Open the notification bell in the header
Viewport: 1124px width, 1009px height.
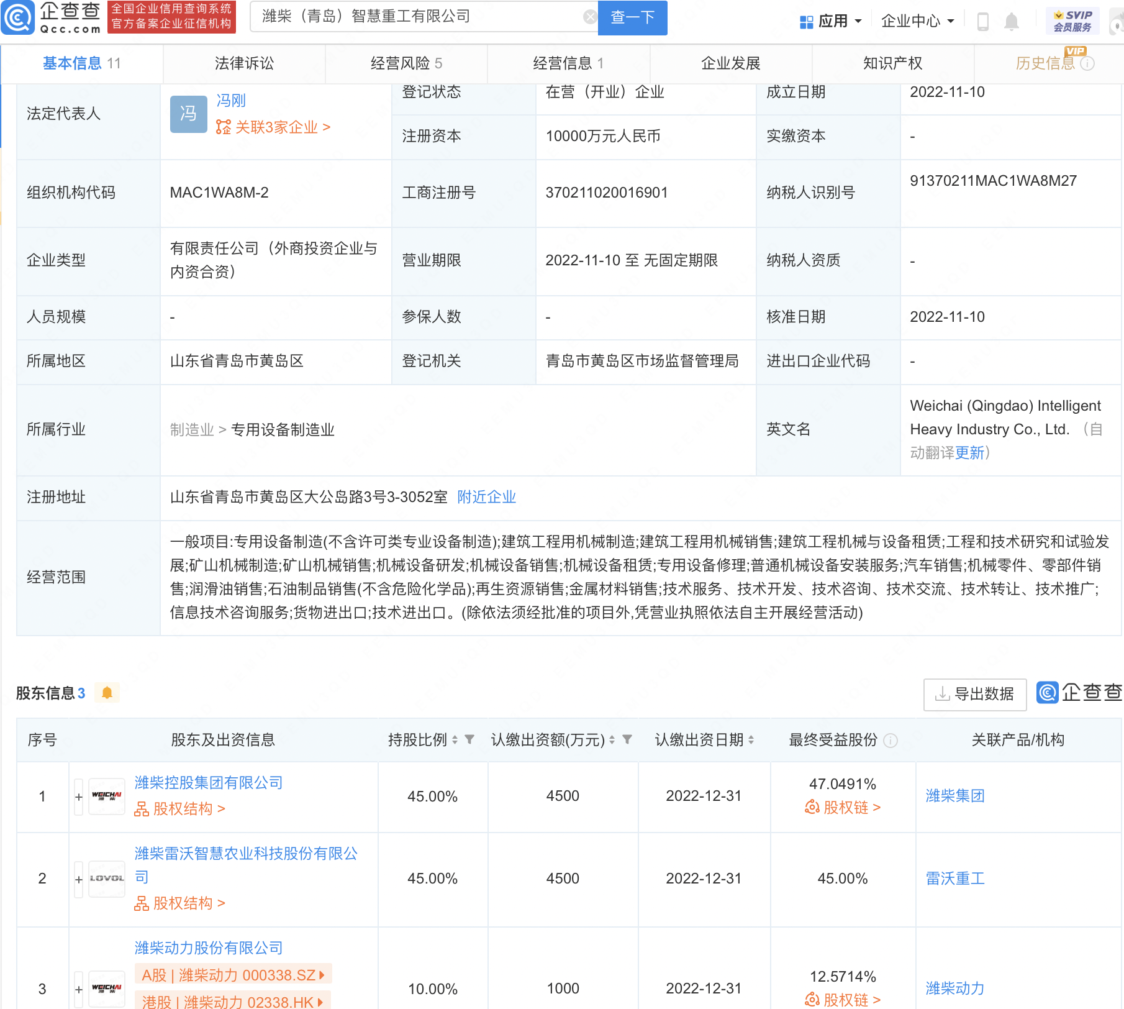pyautogui.click(x=1012, y=22)
